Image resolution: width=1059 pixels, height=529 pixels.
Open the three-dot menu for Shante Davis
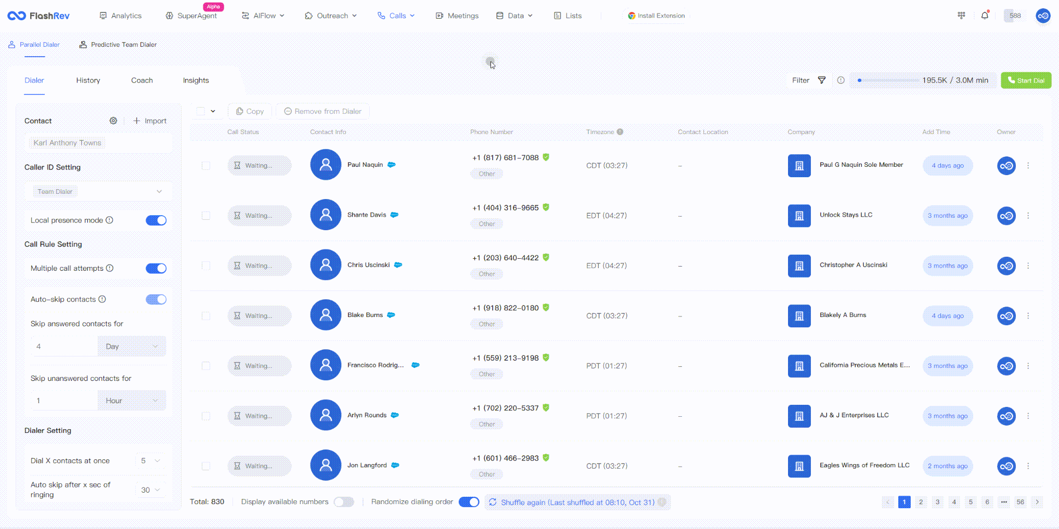pyautogui.click(x=1028, y=216)
